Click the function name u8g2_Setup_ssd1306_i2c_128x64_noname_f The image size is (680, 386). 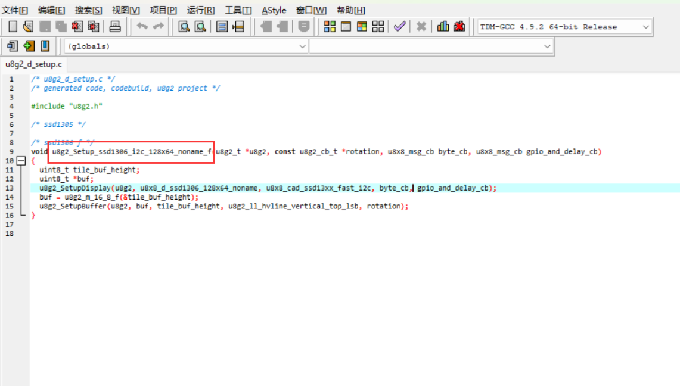point(132,152)
